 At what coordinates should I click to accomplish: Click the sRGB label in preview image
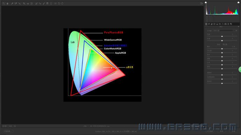pyautogui.click(x=130, y=67)
